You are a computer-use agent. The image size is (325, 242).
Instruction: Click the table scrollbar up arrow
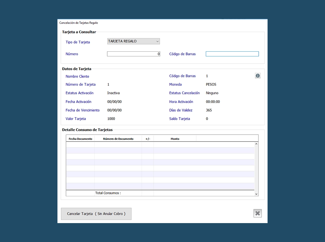[x=256, y=144]
